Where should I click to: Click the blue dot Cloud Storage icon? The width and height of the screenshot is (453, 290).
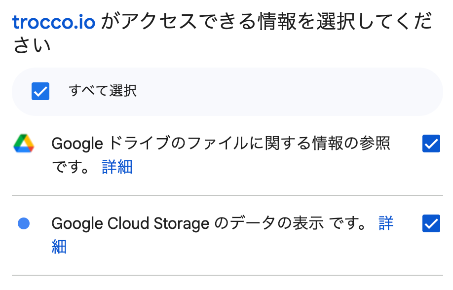24,223
